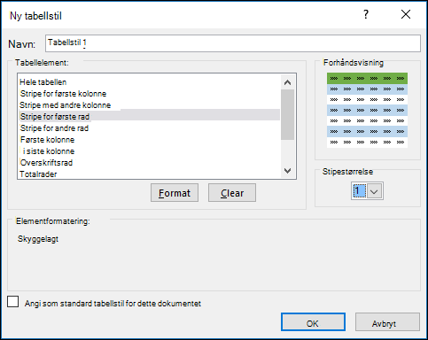
Task: Click the Format button
Action: pyautogui.click(x=175, y=193)
